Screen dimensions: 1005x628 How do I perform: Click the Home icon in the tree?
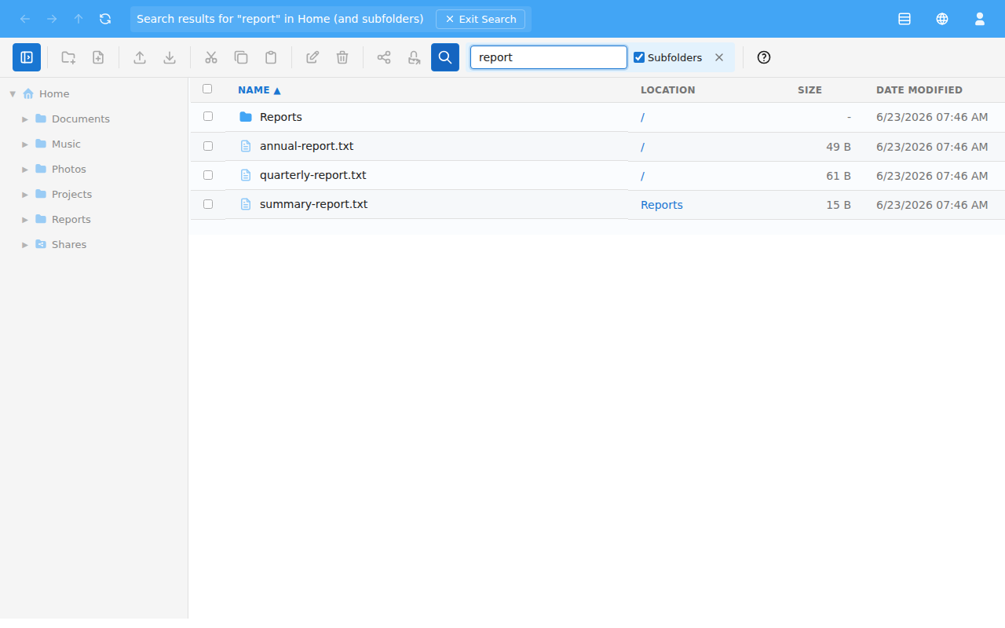click(x=28, y=93)
